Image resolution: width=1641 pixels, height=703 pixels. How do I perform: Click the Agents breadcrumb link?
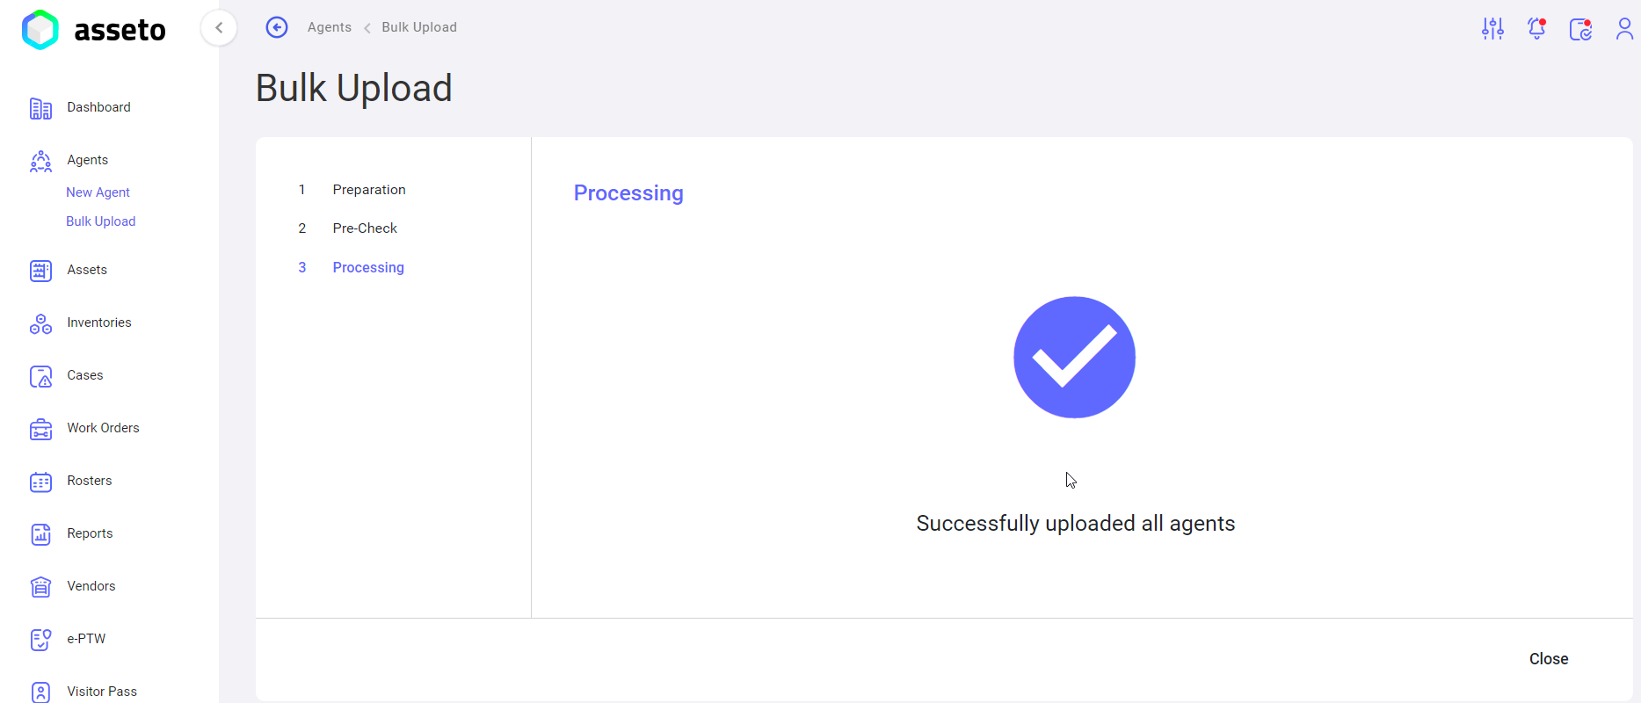[330, 27]
